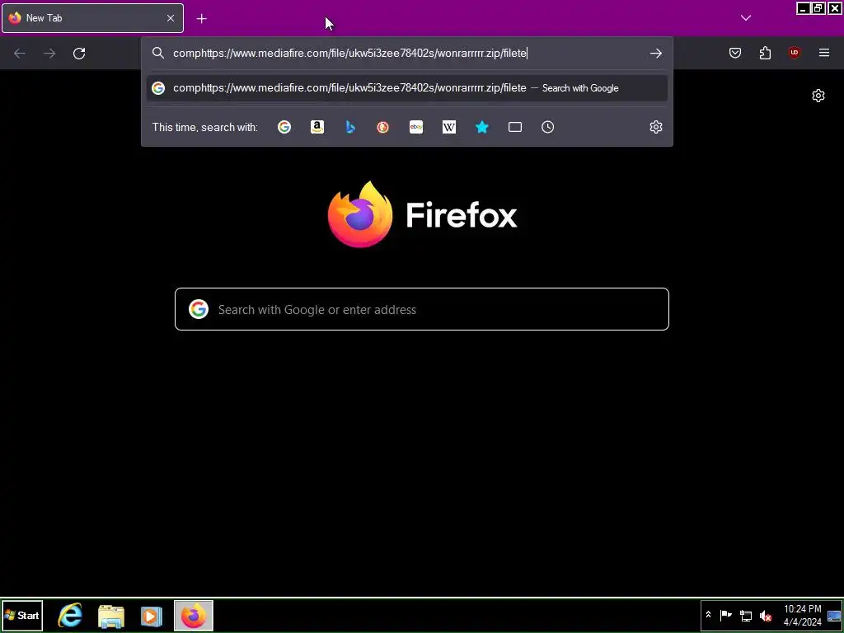Launch Internet Explorer from the taskbar
The image size is (844, 633).
[70, 615]
